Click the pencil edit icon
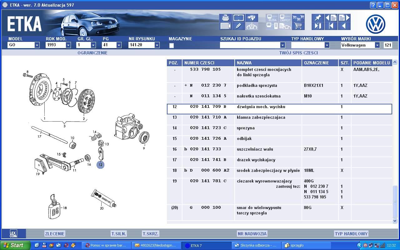The image size is (400, 250). click(238, 26)
